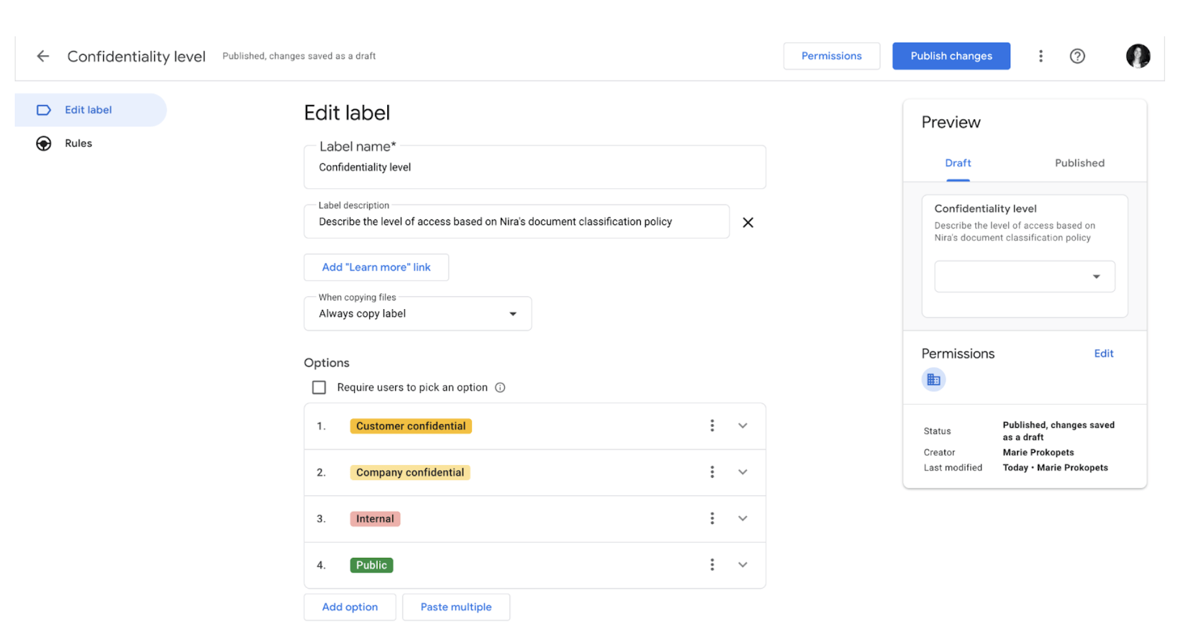
Task: Expand the Company confidential option row
Action: coord(742,472)
